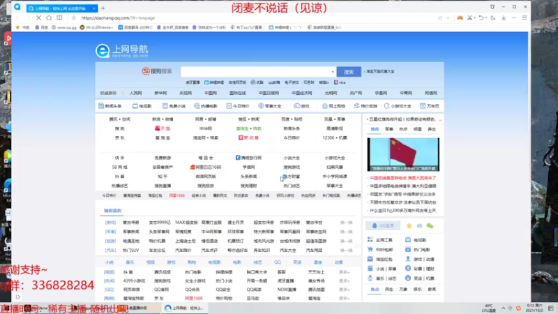Open 热播电影 film reel icon
Image resolution: width=558 pixels, height=314 pixels.
click(x=206, y=106)
